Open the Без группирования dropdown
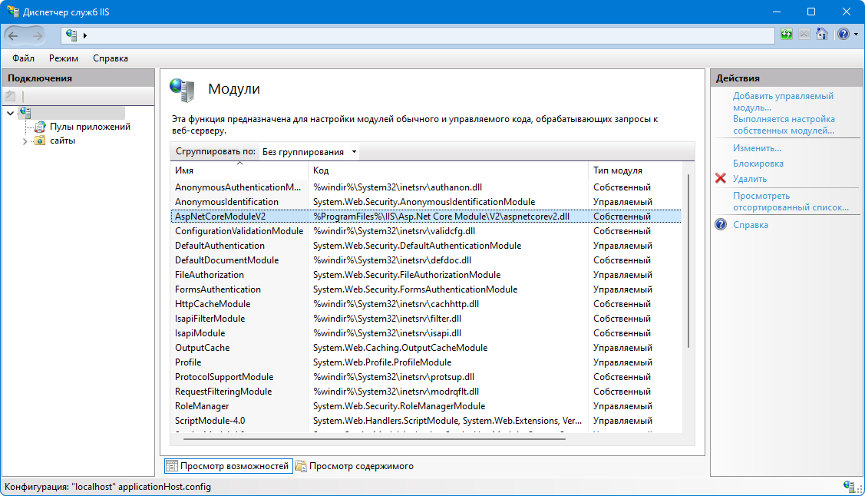This screenshot has height=496, width=865. tap(309, 152)
